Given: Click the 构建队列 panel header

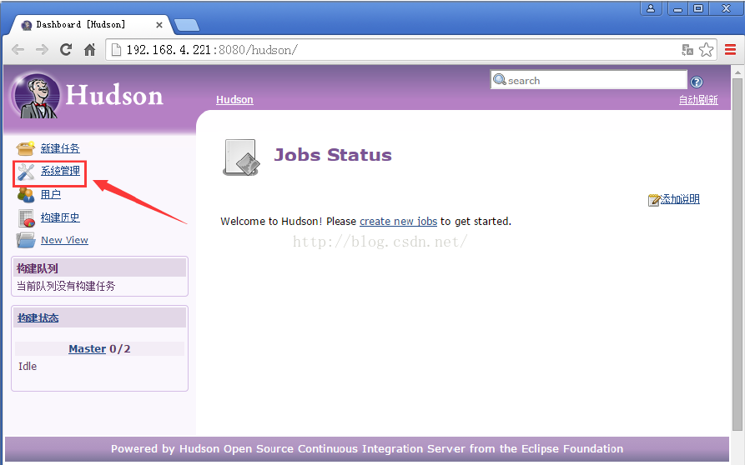Looking at the screenshot, I should pyautogui.click(x=100, y=268).
